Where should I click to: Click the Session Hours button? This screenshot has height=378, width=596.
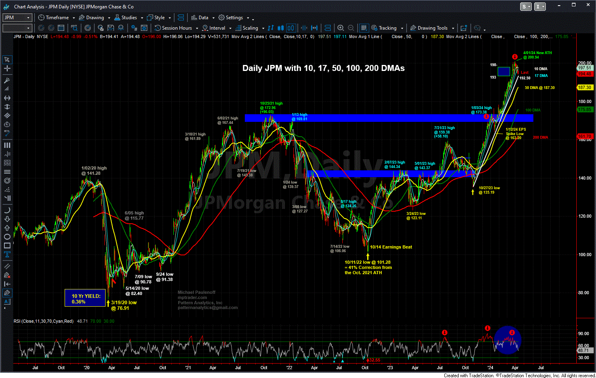click(x=173, y=28)
